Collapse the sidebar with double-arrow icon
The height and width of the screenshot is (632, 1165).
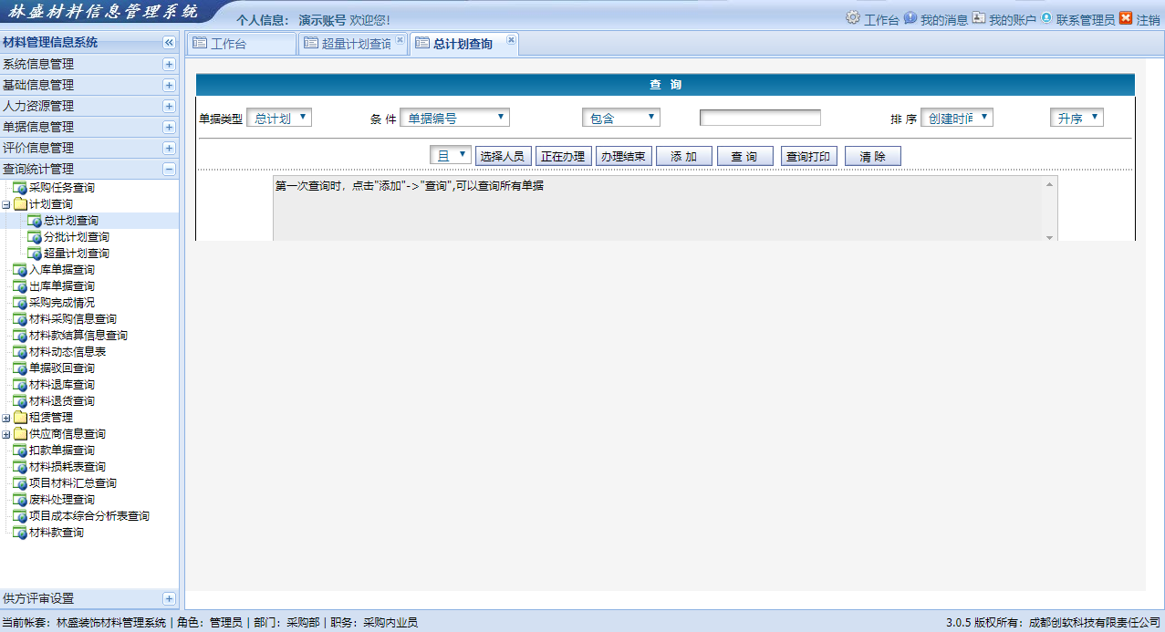tap(169, 43)
